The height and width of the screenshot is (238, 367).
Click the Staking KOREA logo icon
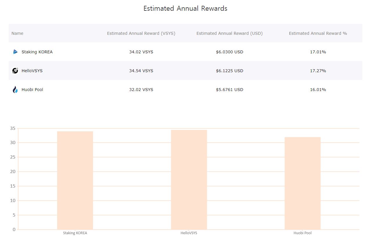pos(15,52)
